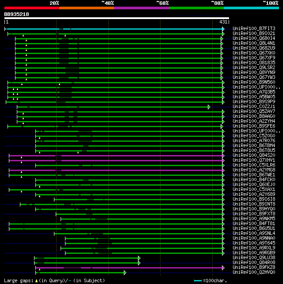The image size is (283, 284).
Task: Click the arrowhead ending the UniRef100_B9HYQ0 alignment
Action: pos(223,210)
